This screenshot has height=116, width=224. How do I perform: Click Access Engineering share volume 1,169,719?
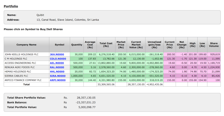(214, 63)
